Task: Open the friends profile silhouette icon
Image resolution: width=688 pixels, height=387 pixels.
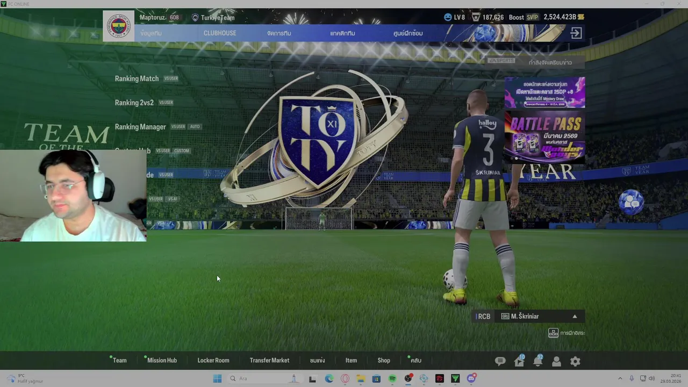Action: pos(556,362)
